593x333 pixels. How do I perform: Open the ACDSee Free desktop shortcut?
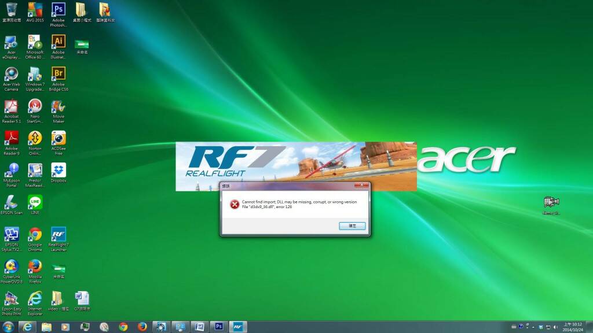[x=58, y=143]
